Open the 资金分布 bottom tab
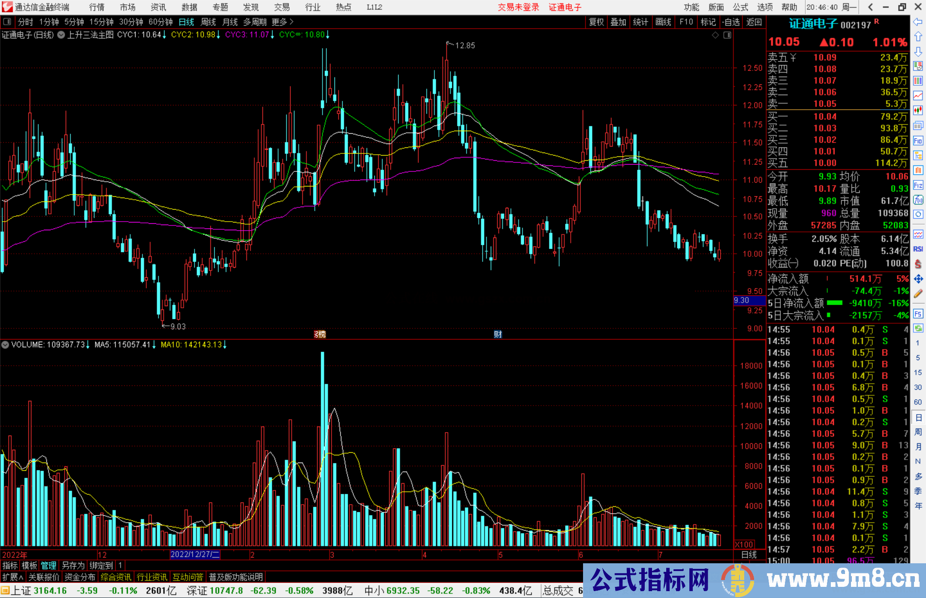This screenshot has height=598, width=926. (80, 577)
